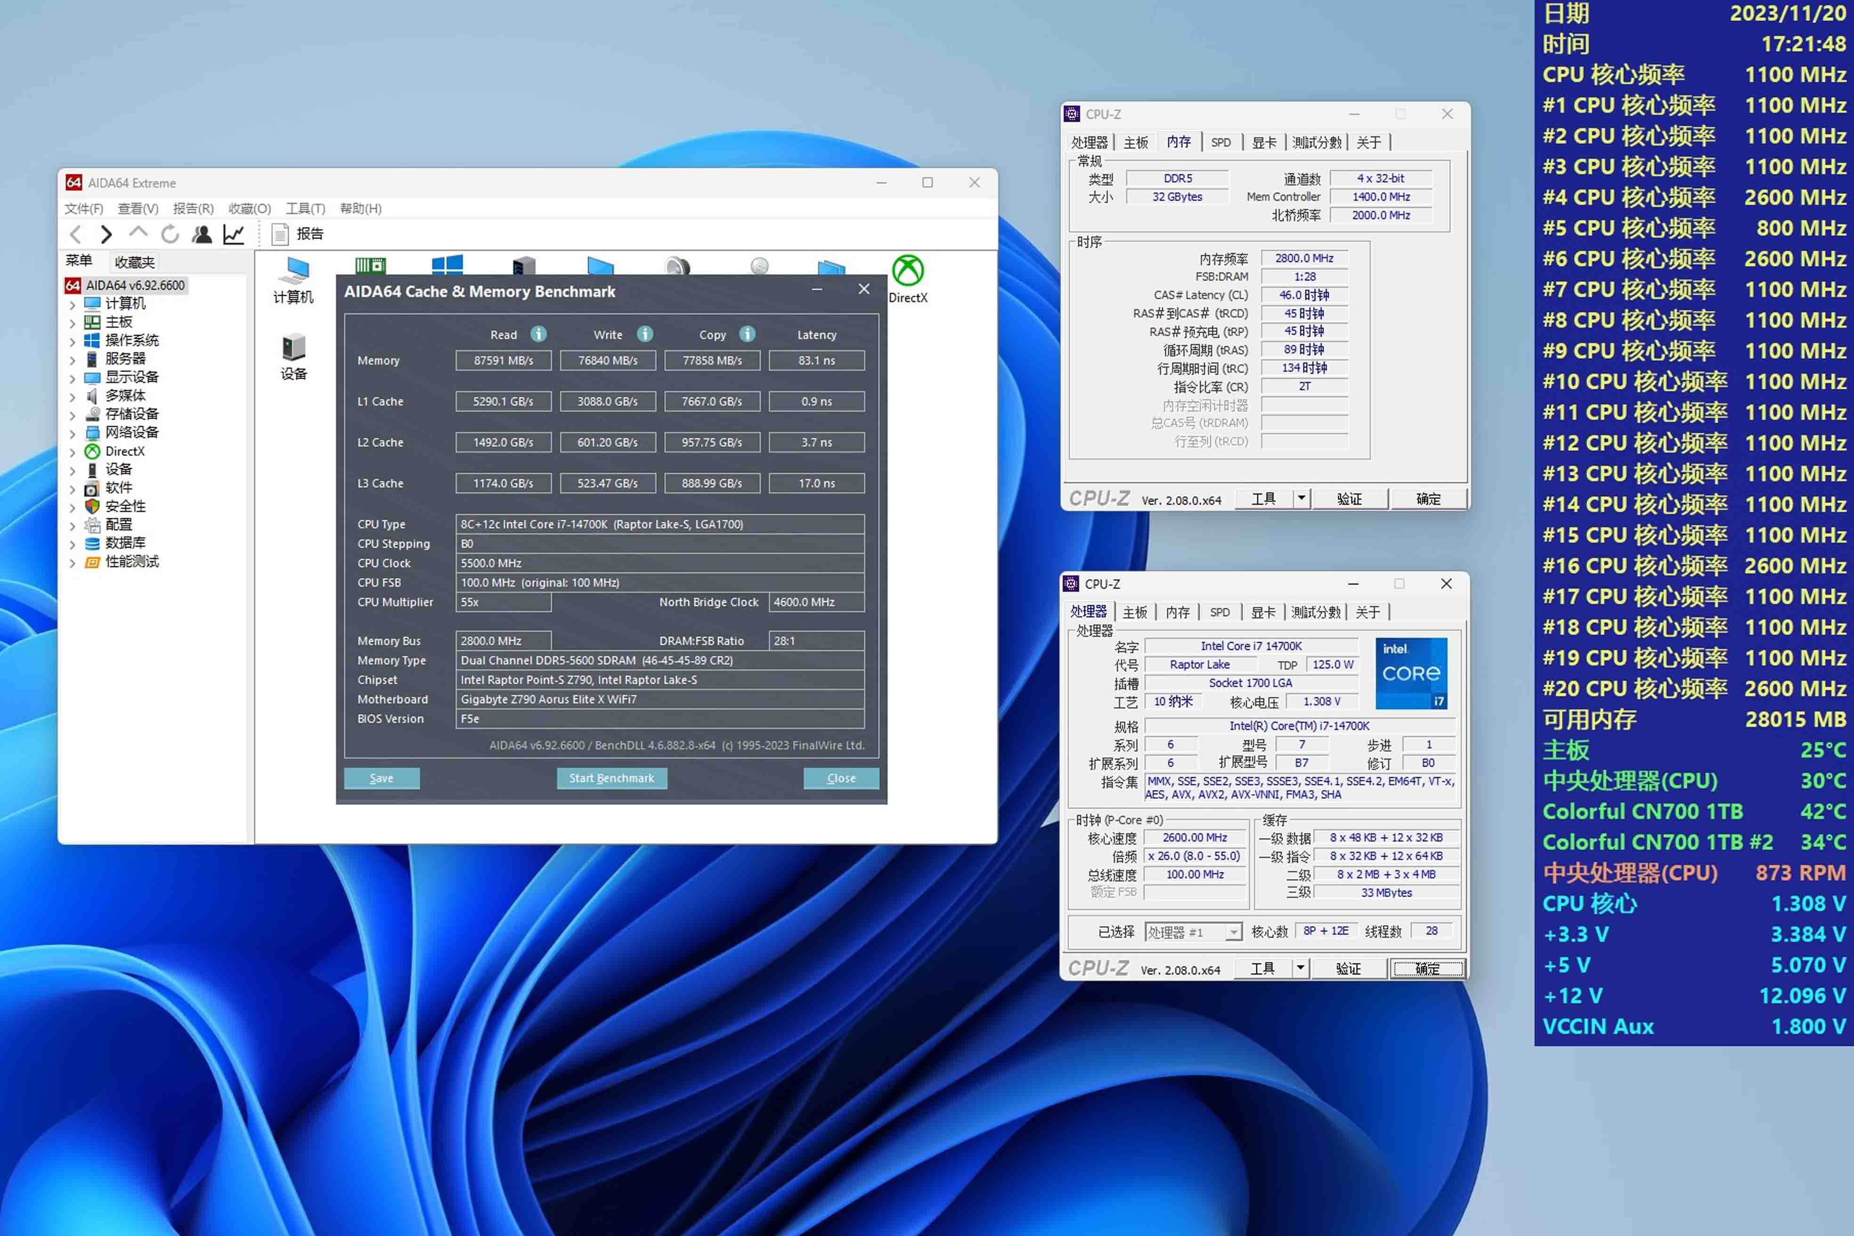Click the Write info icon in benchmark

(645, 334)
